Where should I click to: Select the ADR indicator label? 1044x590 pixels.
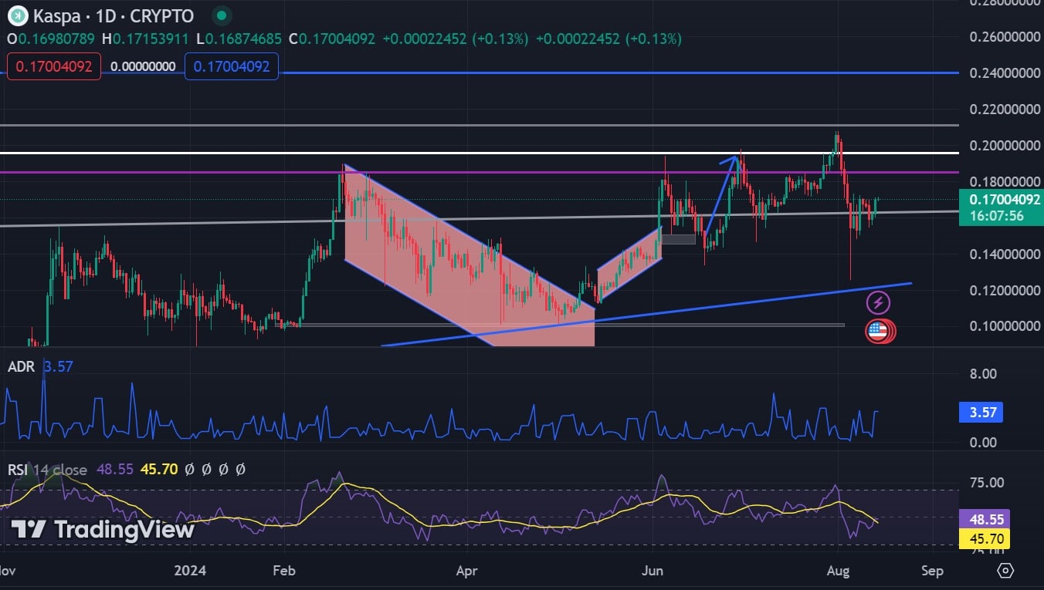(x=21, y=367)
